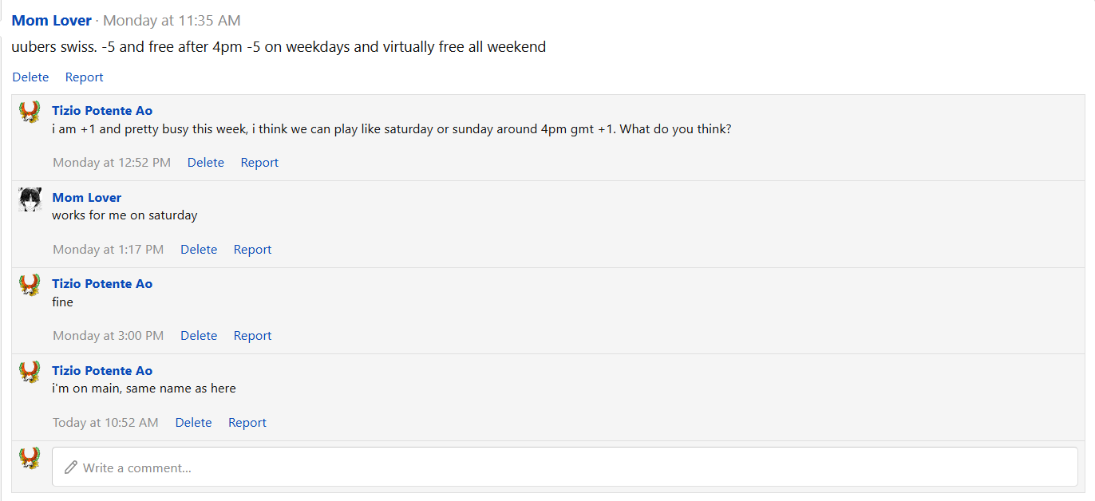1095x501 pixels.
Task: Report the "fine" comment
Action: click(252, 336)
